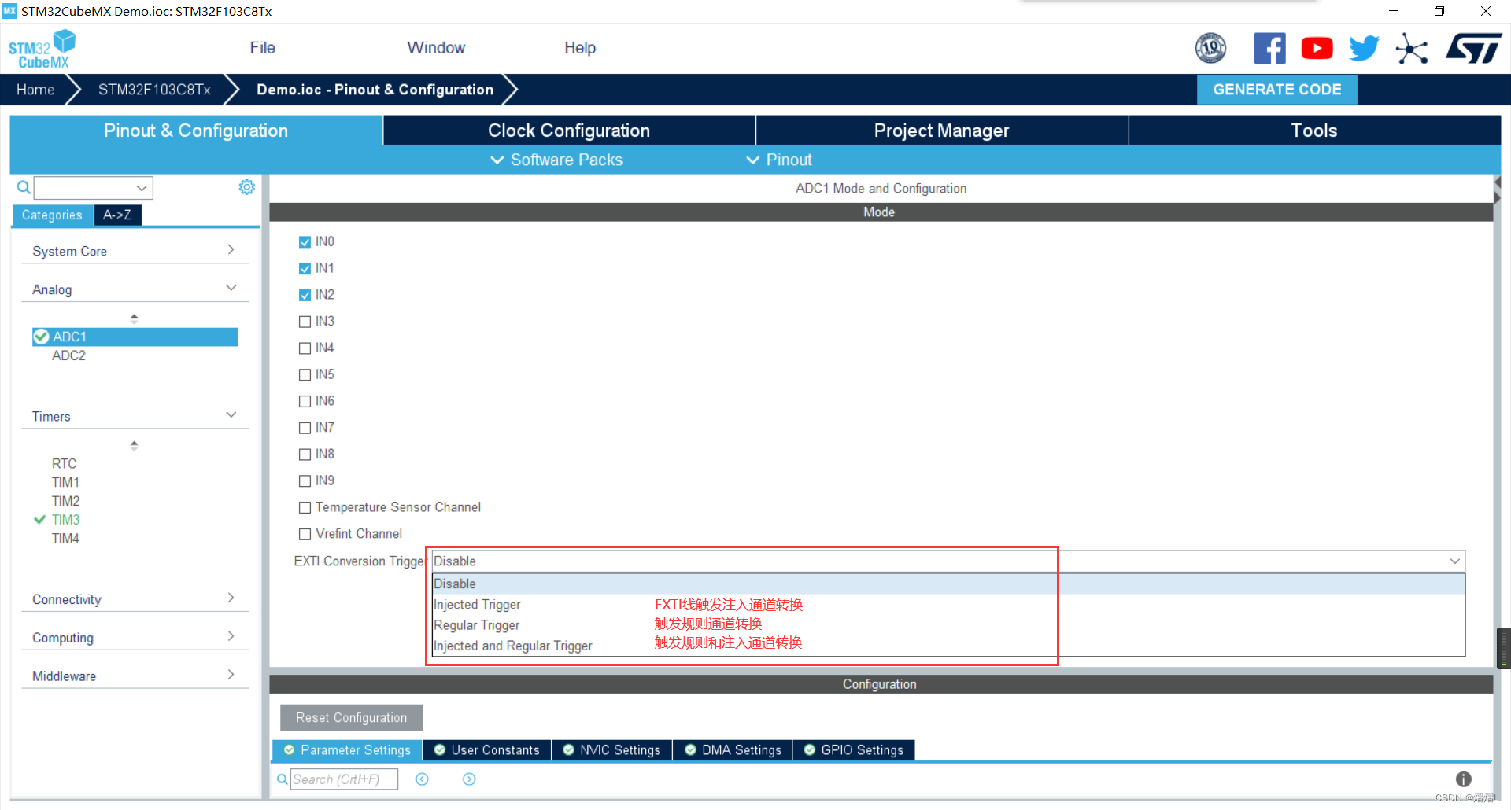
Task: Switch to Project Manager tab
Action: point(942,131)
